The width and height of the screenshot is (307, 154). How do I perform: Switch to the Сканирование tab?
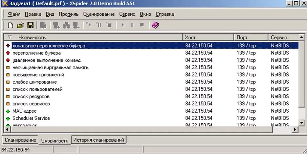click(x=20, y=140)
